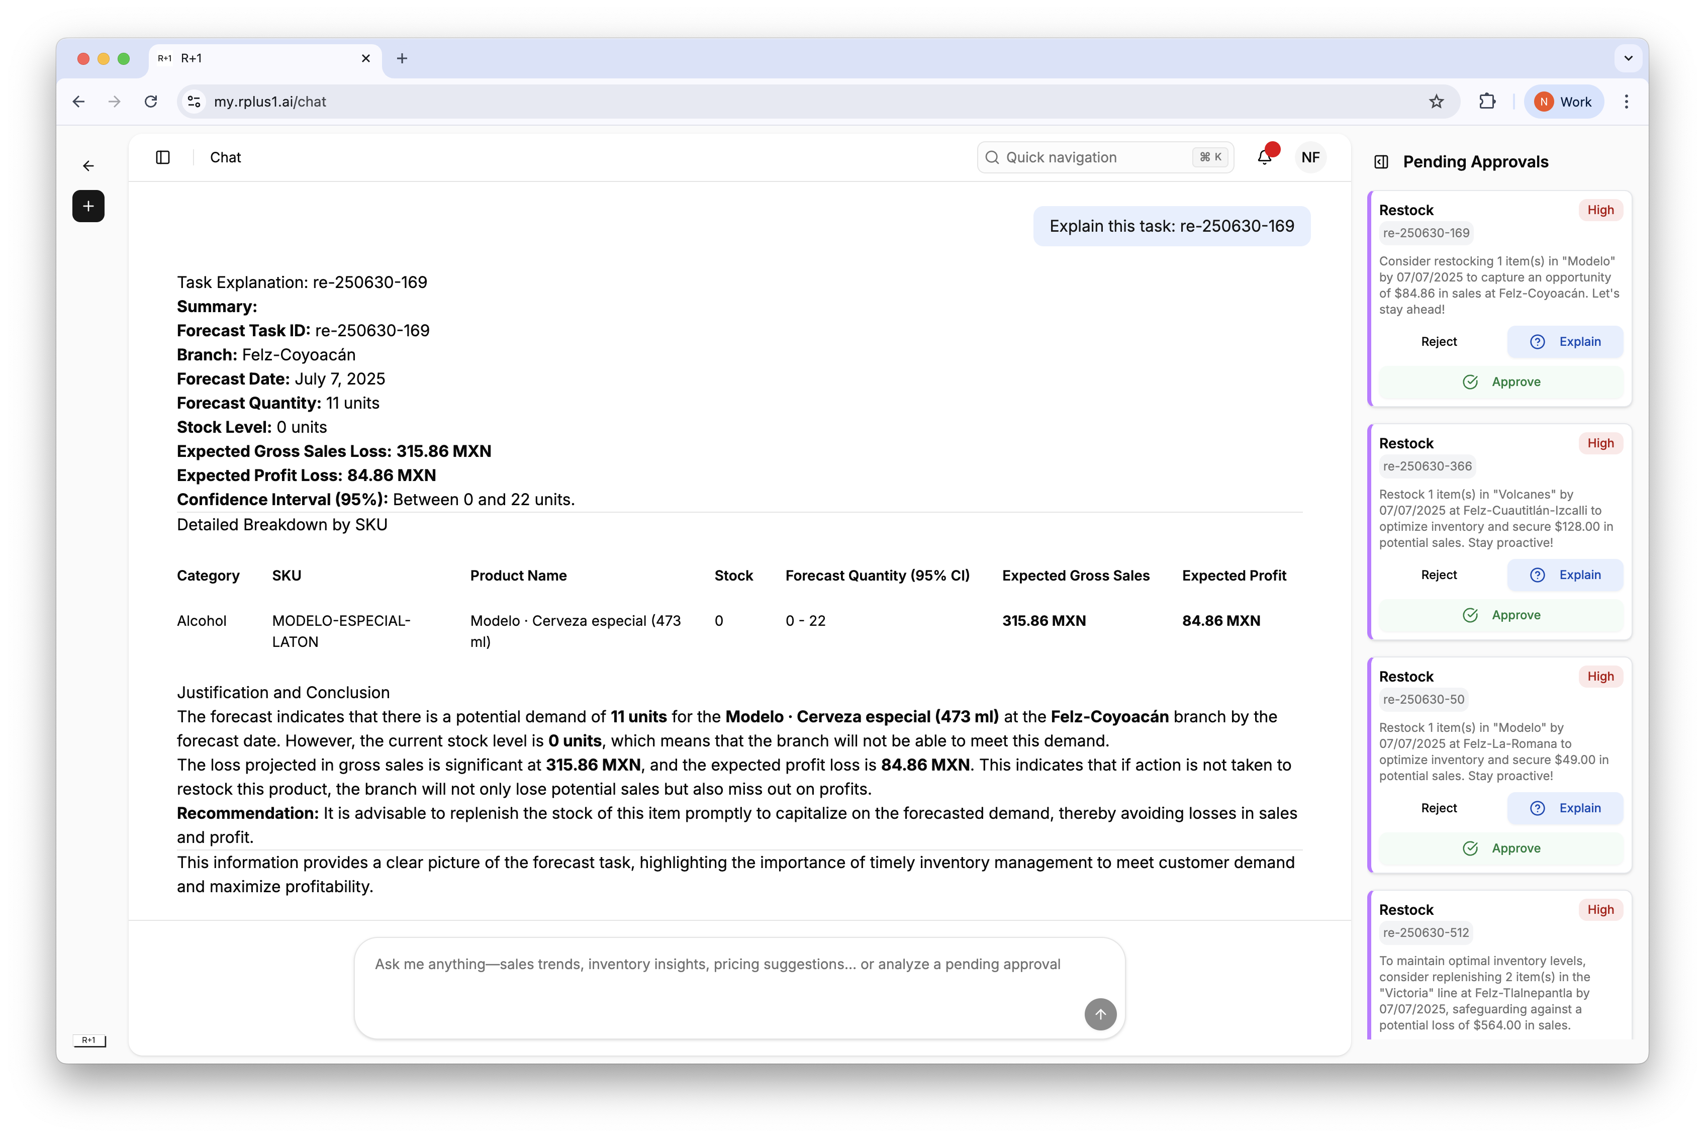The height and width of the screenshot is (1138, 1705).
Task: Reload the current page
Action: point(151,102)
